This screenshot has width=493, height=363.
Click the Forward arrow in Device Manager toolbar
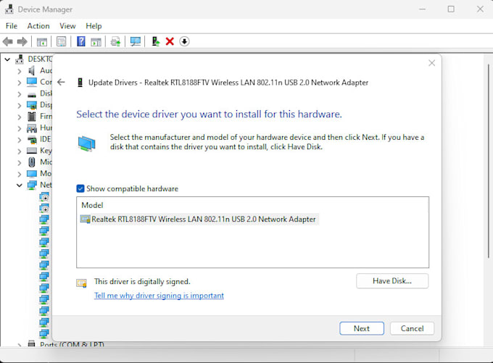22,41
